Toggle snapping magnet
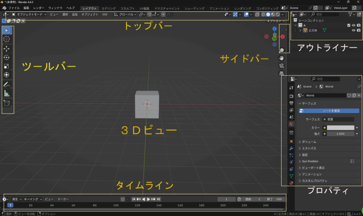 [x=150, y=14]
